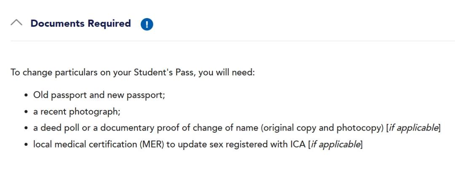Viewport: 455px width, 179px height.
Task: Click italic 'if applicable' on the deed poll line
Action: coord(414,128)
